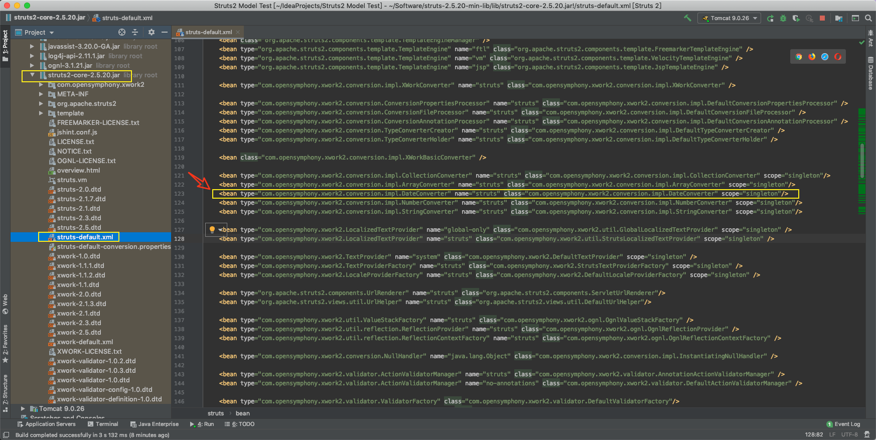Open the 4: Run tool window
This screenshot has height=440, width=876.
point(202,424)
